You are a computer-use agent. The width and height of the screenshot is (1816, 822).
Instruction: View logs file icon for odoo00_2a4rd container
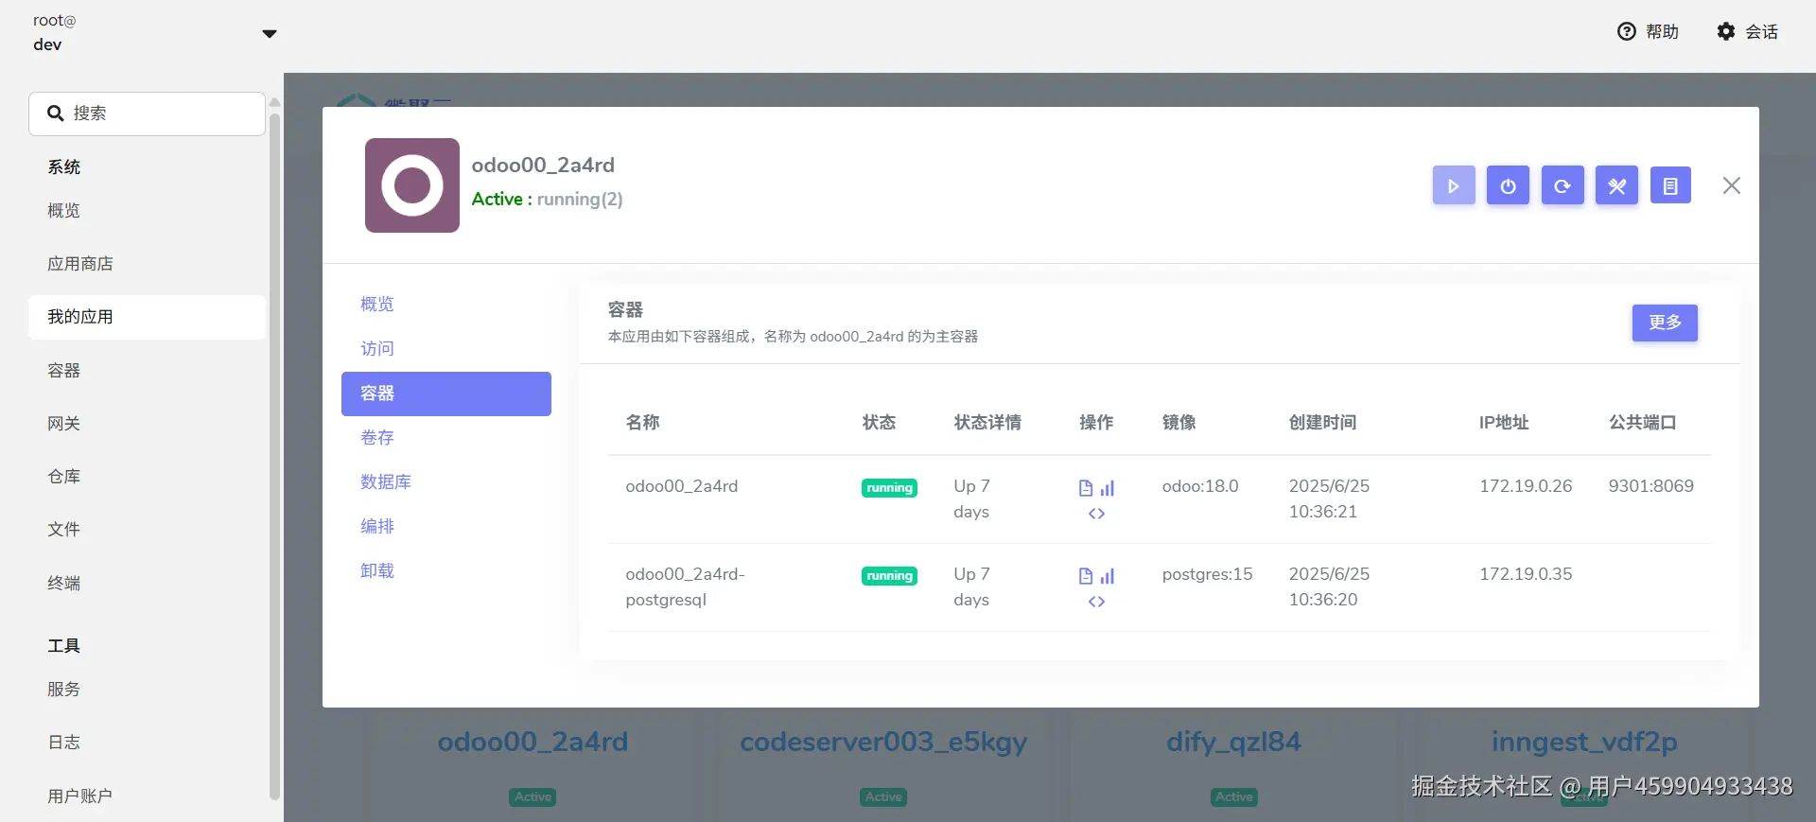pos(1086,488)
